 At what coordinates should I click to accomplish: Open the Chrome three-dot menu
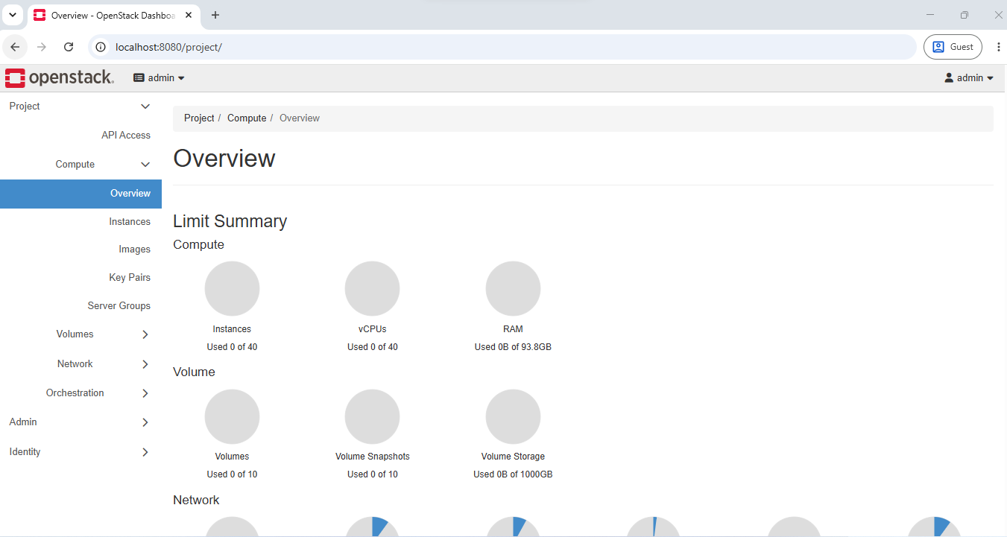999,47
